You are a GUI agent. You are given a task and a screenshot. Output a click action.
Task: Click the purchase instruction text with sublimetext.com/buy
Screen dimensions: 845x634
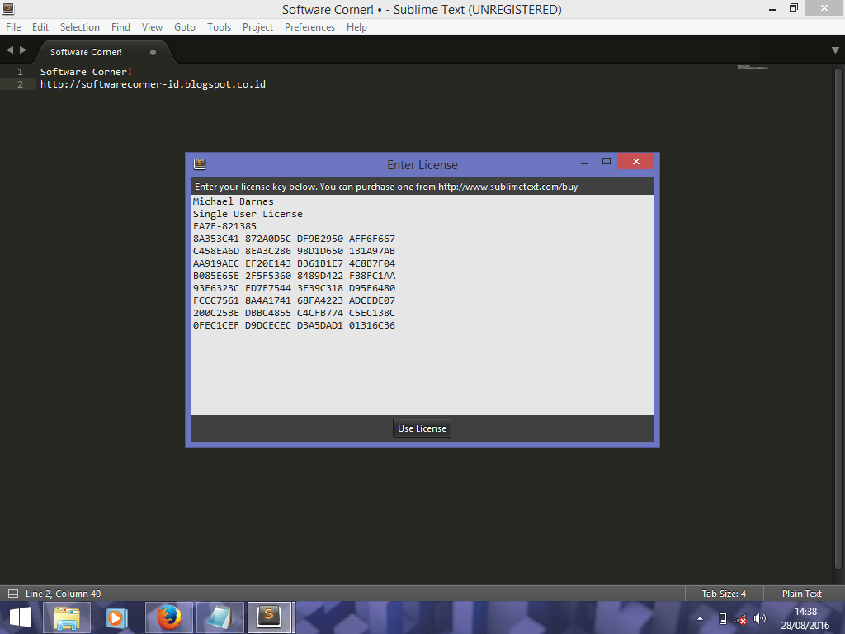point(386,187)
